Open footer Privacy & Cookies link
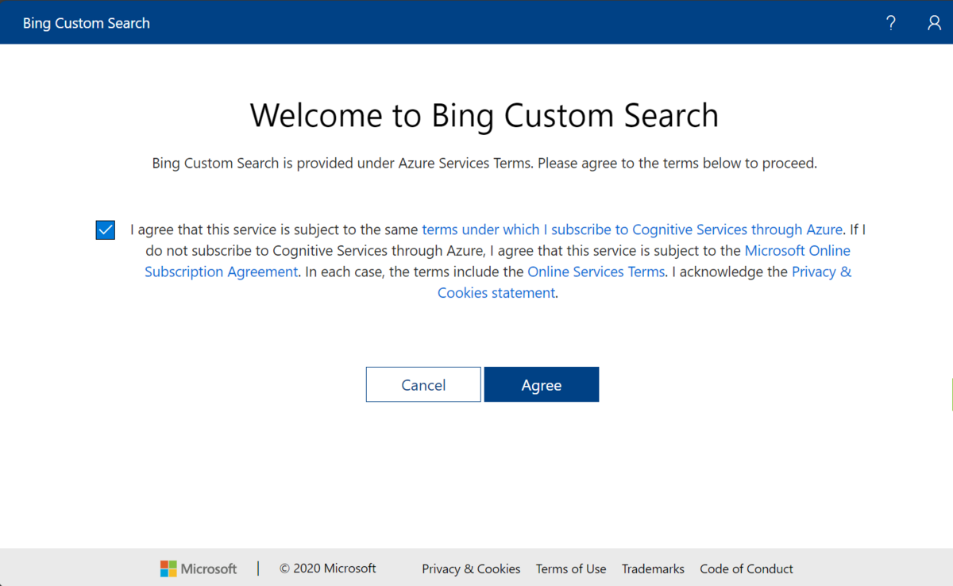 pos(471,569)
